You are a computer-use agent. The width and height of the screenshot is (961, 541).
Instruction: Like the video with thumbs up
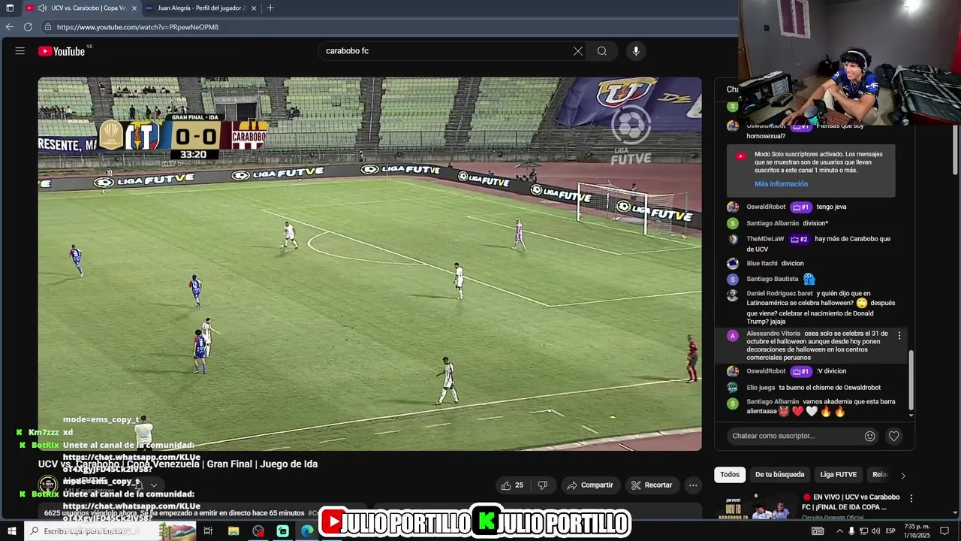click(513, 485)
